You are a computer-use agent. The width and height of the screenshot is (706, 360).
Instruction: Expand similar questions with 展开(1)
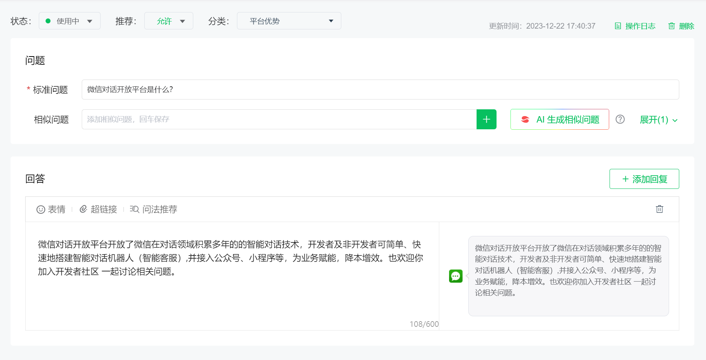659,120
